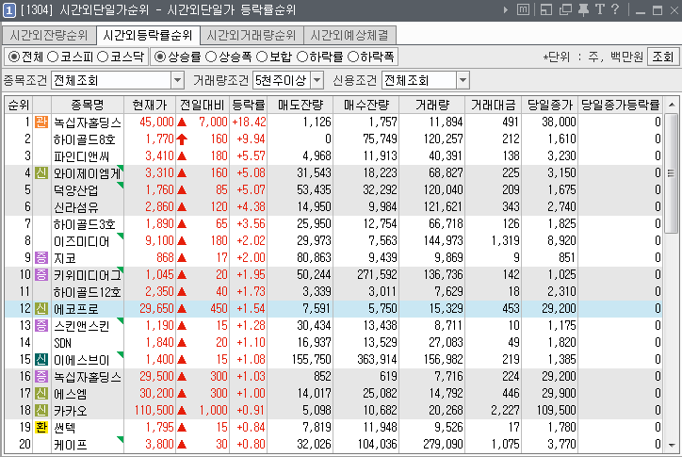Screen dimensions: 682x457
Task: Select the 하락폭 radio button
Action: pos(353,57)
